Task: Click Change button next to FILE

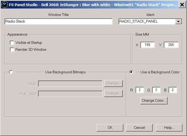Action: (113, 83)
